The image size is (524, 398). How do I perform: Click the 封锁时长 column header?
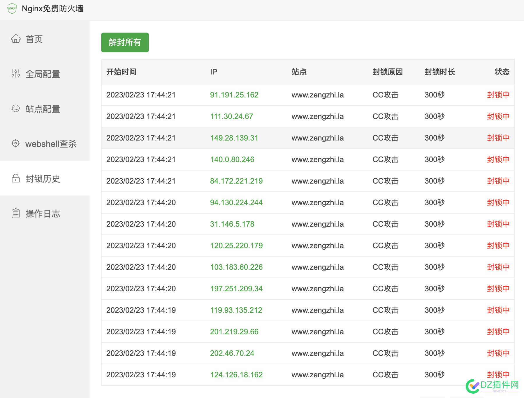coord(440,72)
